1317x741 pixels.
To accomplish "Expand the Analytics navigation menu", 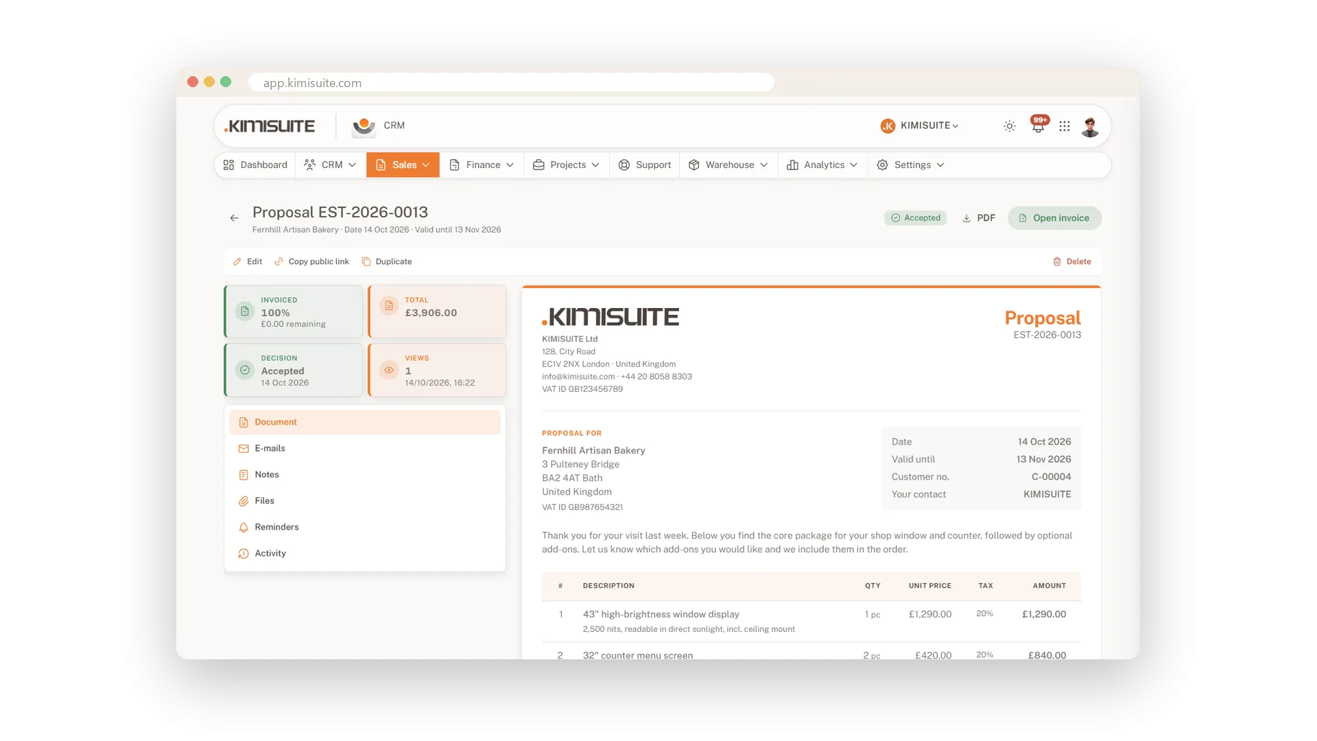I will (822, 165).
